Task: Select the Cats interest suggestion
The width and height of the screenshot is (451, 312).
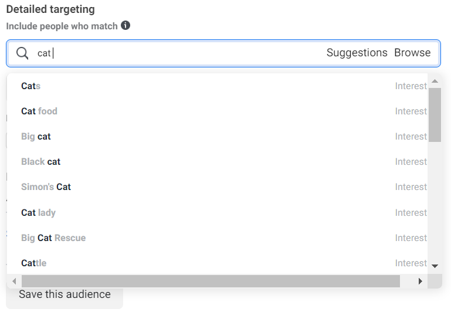Action: pyautogui.click(x=30, y=86)
